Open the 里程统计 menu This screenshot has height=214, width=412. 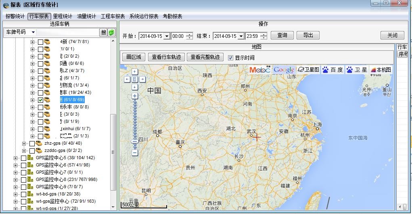tap(63, 17)
